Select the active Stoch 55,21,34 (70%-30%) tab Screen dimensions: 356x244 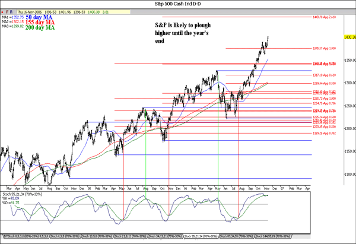(201, 236)
